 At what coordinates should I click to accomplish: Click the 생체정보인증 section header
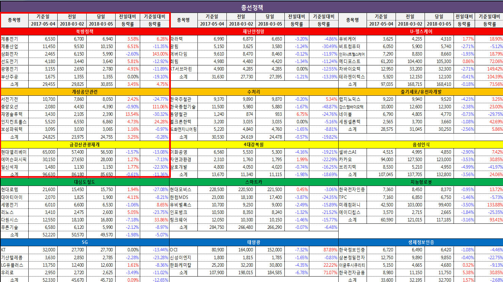421,242
